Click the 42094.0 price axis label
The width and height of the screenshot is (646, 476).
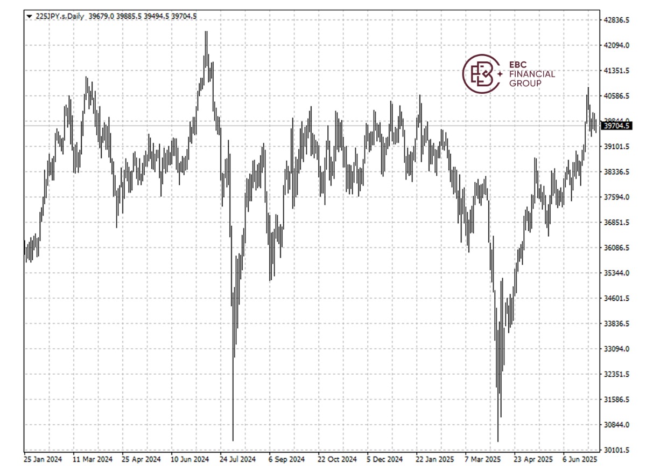[617, 45]
